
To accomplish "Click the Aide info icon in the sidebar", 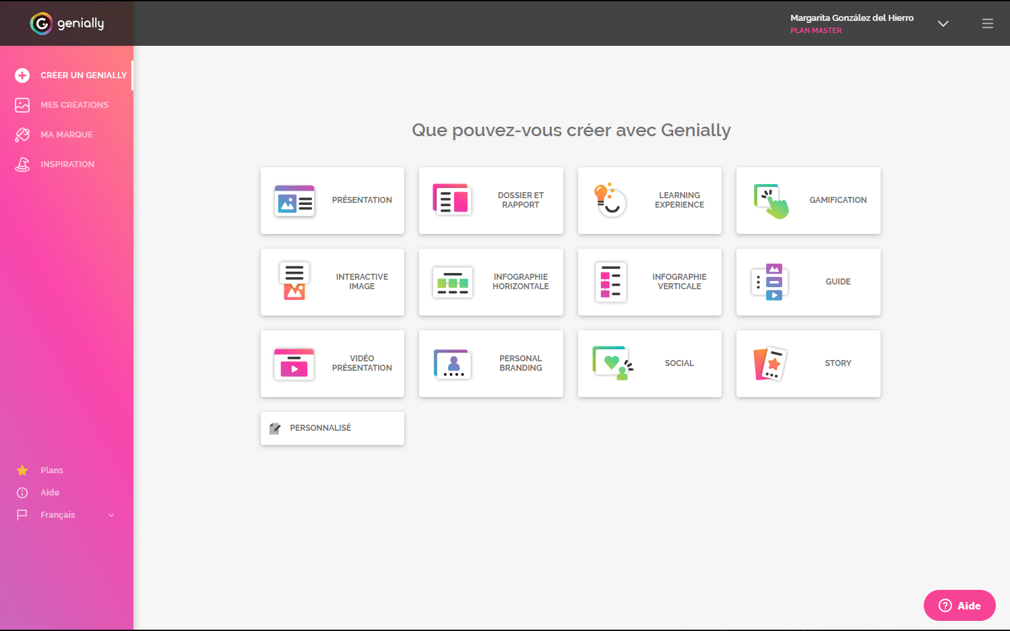I will pos(22,492).
